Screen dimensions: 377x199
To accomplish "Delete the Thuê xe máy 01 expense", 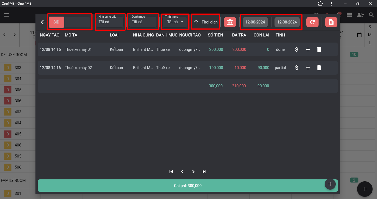I will [x=319, y=49].
